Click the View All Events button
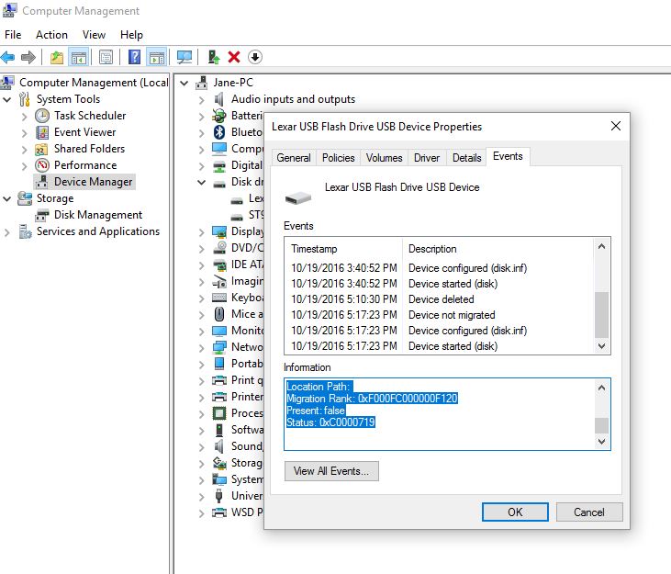The image size is (671, 574). tap(331, 471)
